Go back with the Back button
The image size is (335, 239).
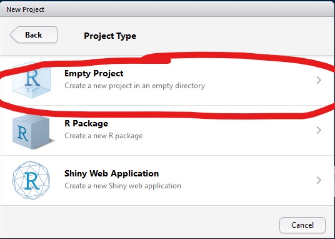(34, 34)
